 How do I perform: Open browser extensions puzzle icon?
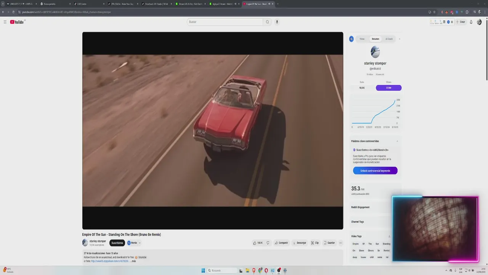tap(467, 12)
